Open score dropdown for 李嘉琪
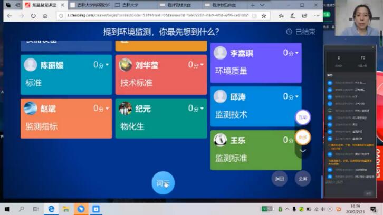The height and width of the screenshot is (215, 383). (x=297, y=53)
